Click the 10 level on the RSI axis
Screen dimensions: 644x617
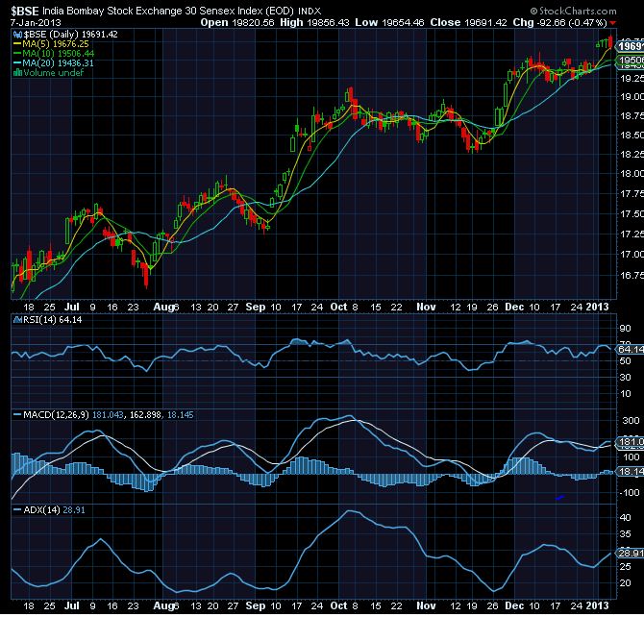coord(625,393)
